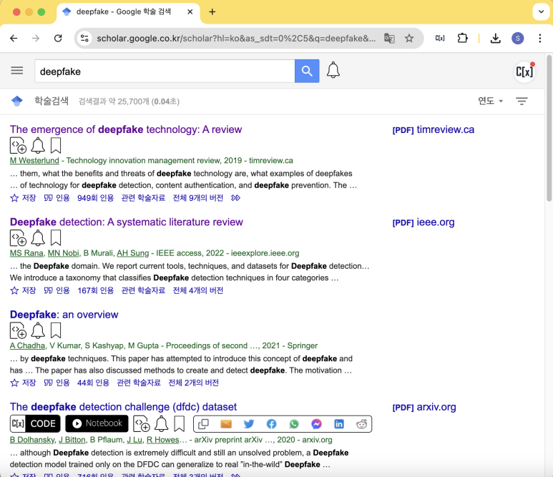Open Chrome downloads
553x477 pixels.
(x=496, y=38)
